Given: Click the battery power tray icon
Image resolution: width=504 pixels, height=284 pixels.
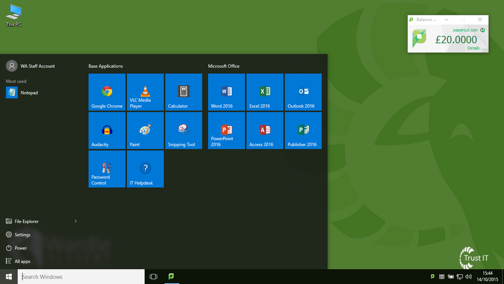Looking at the screenshot, I should pos(451,276).
